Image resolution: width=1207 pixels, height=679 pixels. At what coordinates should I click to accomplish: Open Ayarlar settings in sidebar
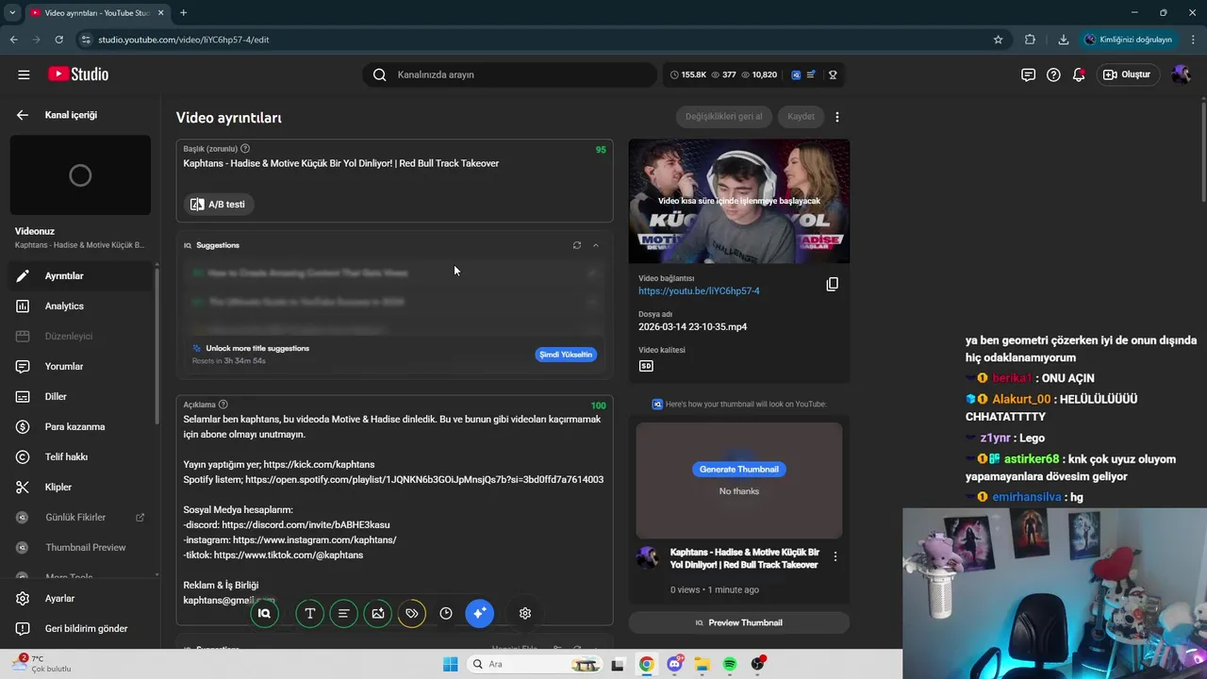(79, 599)
